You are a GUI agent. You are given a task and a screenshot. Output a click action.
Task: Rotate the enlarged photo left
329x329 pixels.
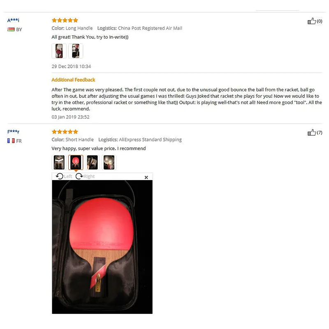click(64, 176)
